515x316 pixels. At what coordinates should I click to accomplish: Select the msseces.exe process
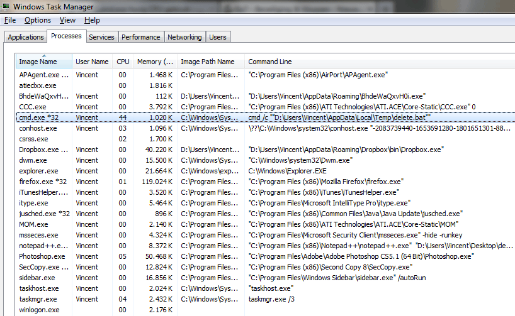coord(266,235)
